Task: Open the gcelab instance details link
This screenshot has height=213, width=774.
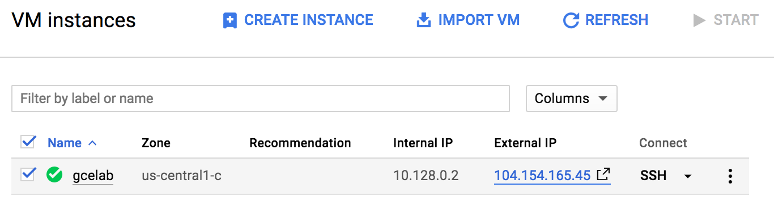Action: [93, 176]
